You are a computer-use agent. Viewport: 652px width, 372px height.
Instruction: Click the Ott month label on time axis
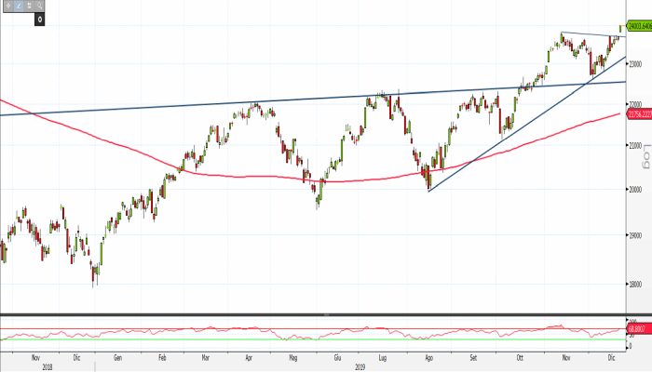[x=520, y=357]
